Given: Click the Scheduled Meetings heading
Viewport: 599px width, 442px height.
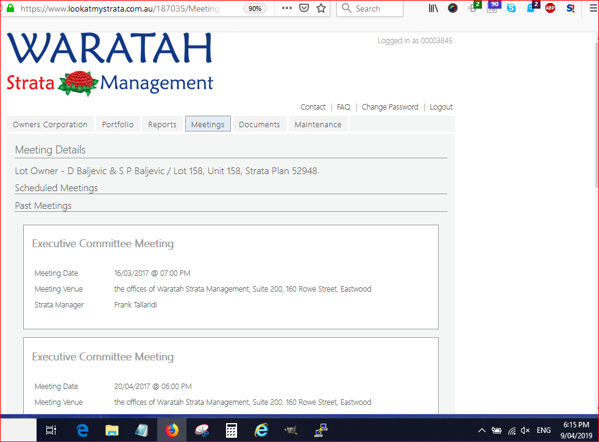Looking at the screenshot, I should tap(56, 188).
